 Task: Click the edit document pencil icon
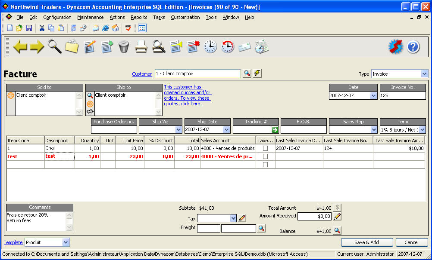coord(90,47)
